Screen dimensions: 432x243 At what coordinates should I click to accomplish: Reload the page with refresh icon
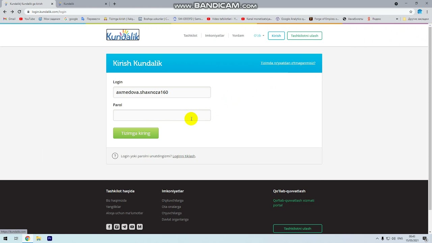coord(19,11)
